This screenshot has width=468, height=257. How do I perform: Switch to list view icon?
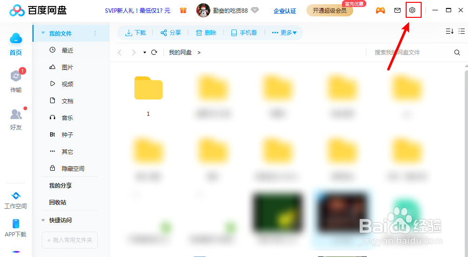pos(461,31)
